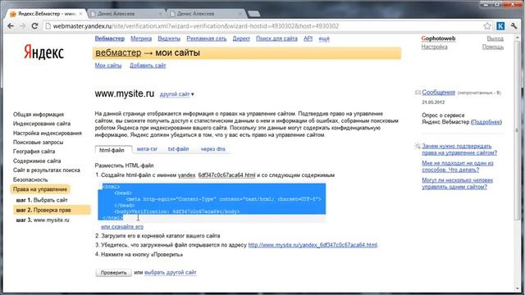Select the html-файл verification tab
Screen dimensions: 525x295
(x=112, y=150)
